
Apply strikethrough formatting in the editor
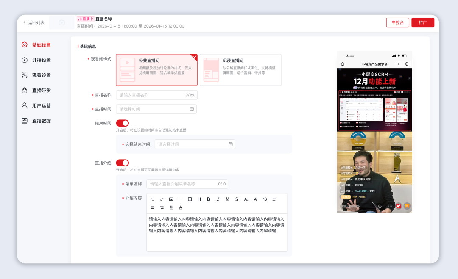237,199
